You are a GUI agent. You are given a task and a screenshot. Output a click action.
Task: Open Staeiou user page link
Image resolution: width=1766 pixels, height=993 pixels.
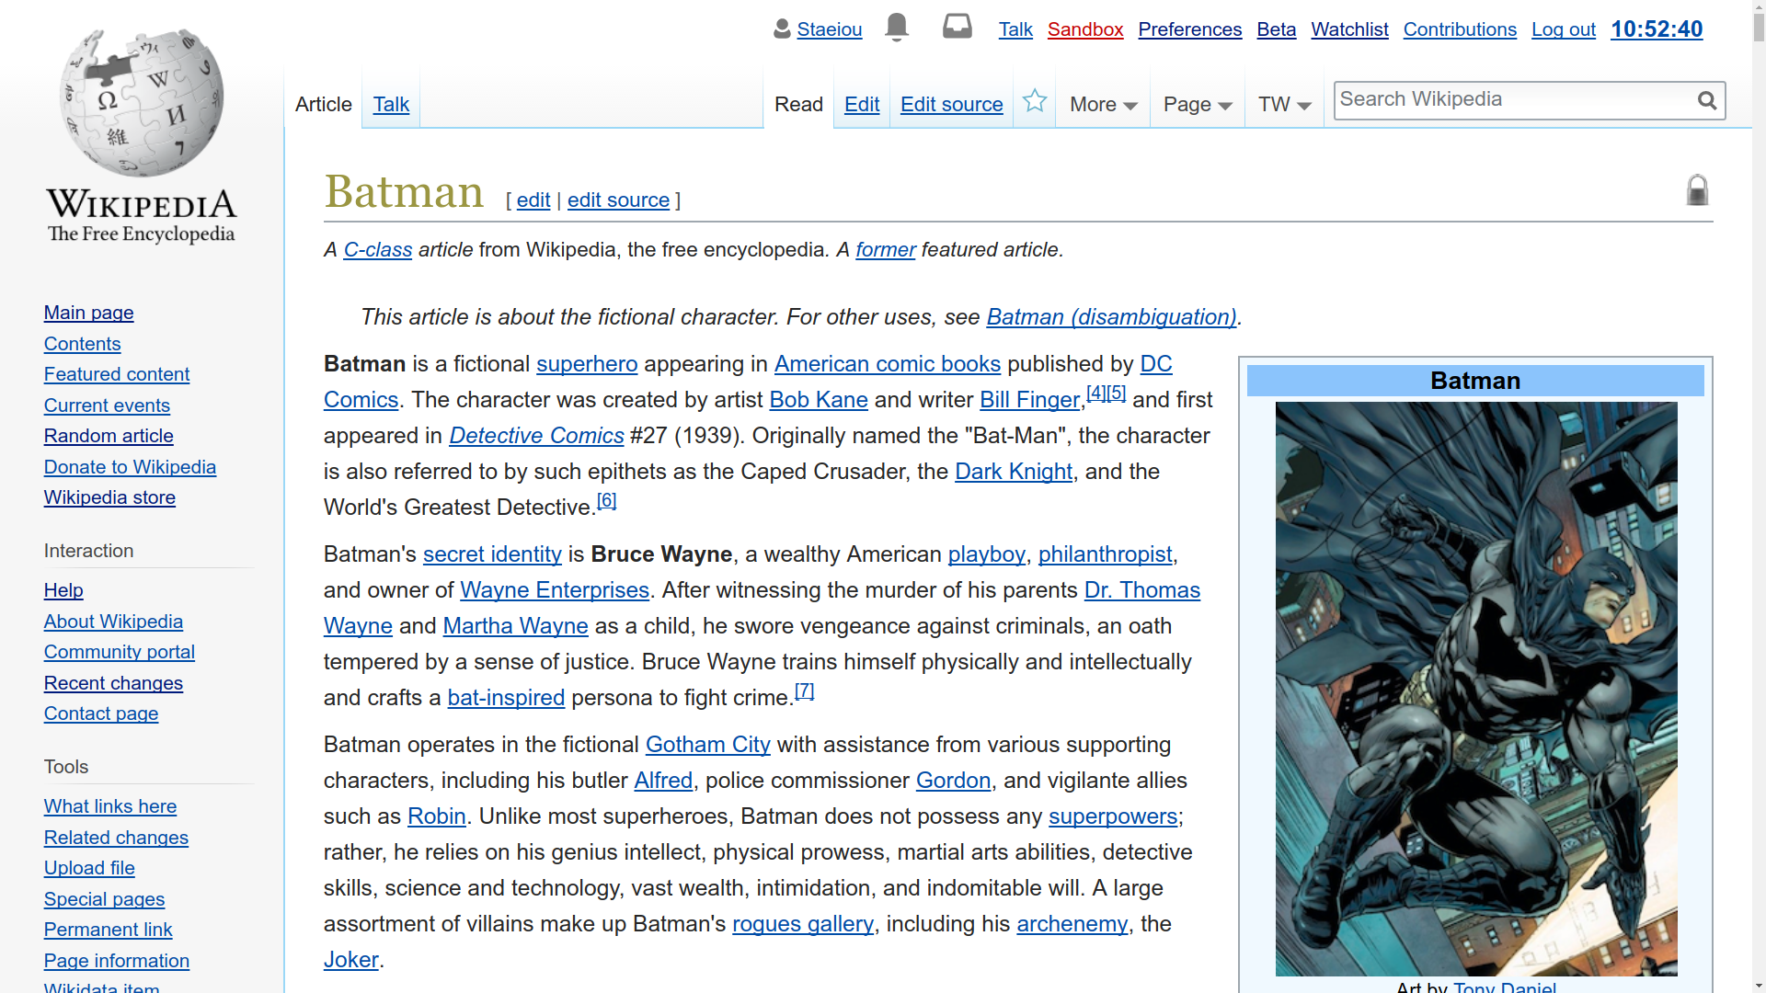click(829, 29)
